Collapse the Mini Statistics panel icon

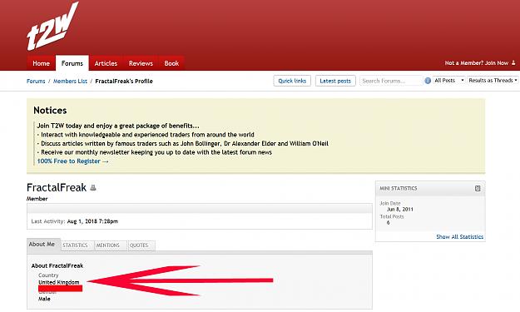coord(478,188)
